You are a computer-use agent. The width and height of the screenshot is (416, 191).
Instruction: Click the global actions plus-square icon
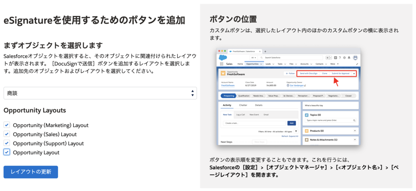point(336,58)
